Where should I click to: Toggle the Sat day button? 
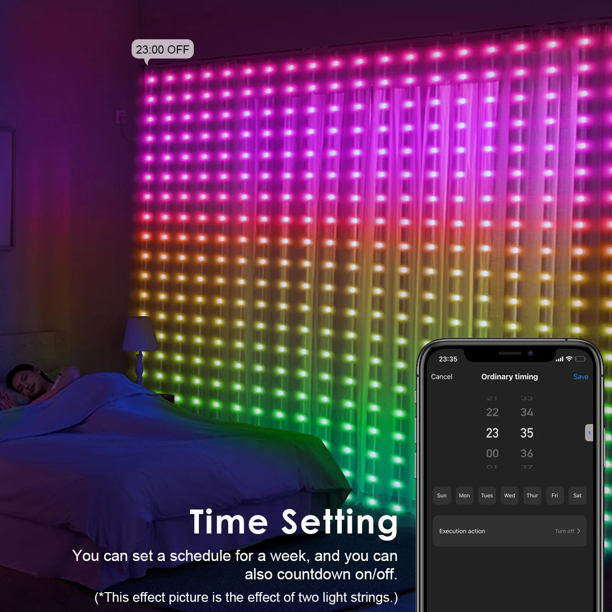[577, 496]
